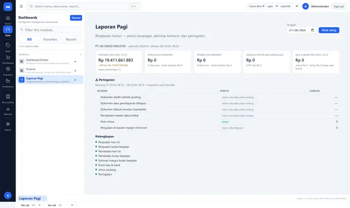Click the info icon beside dasar perhitungan
Viewport: 350px width, 208px height.
[120, 69]
